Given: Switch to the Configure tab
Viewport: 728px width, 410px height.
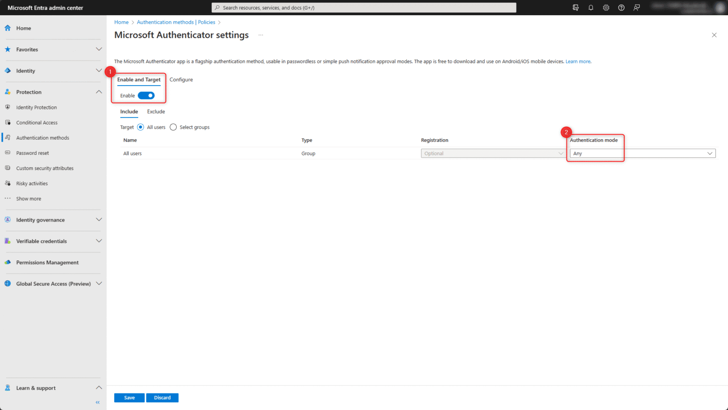Looking at the screenshot, I should (x=181, y=80).
